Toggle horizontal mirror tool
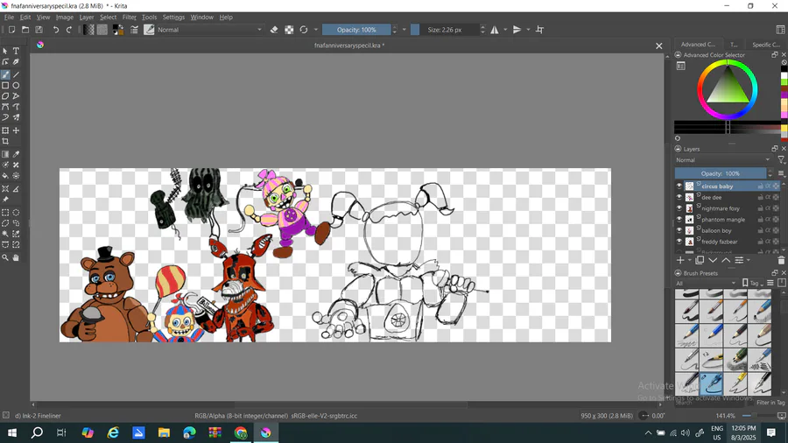Viewport: 788px width, 443px height. [x=495, y=30]
